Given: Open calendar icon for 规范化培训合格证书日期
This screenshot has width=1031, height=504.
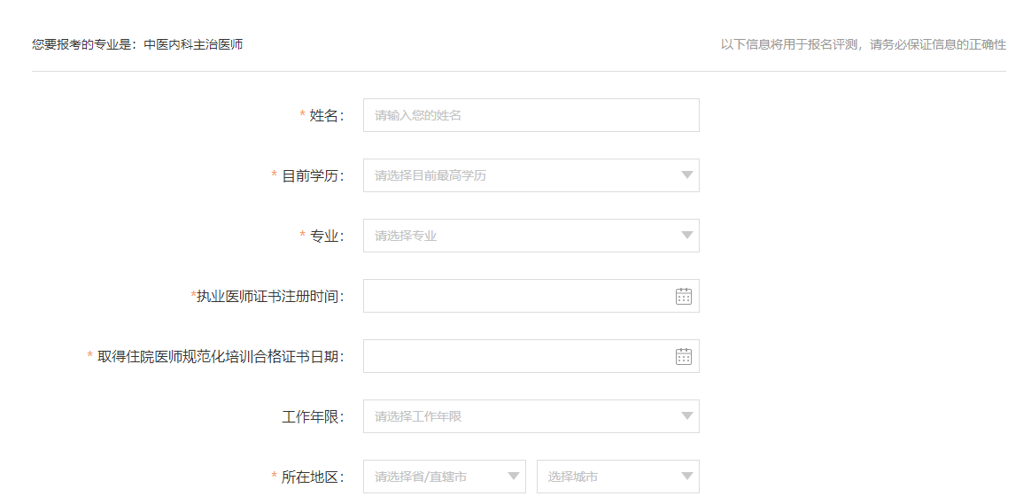Looking at the screenshot, I should (x=683, y=357).
